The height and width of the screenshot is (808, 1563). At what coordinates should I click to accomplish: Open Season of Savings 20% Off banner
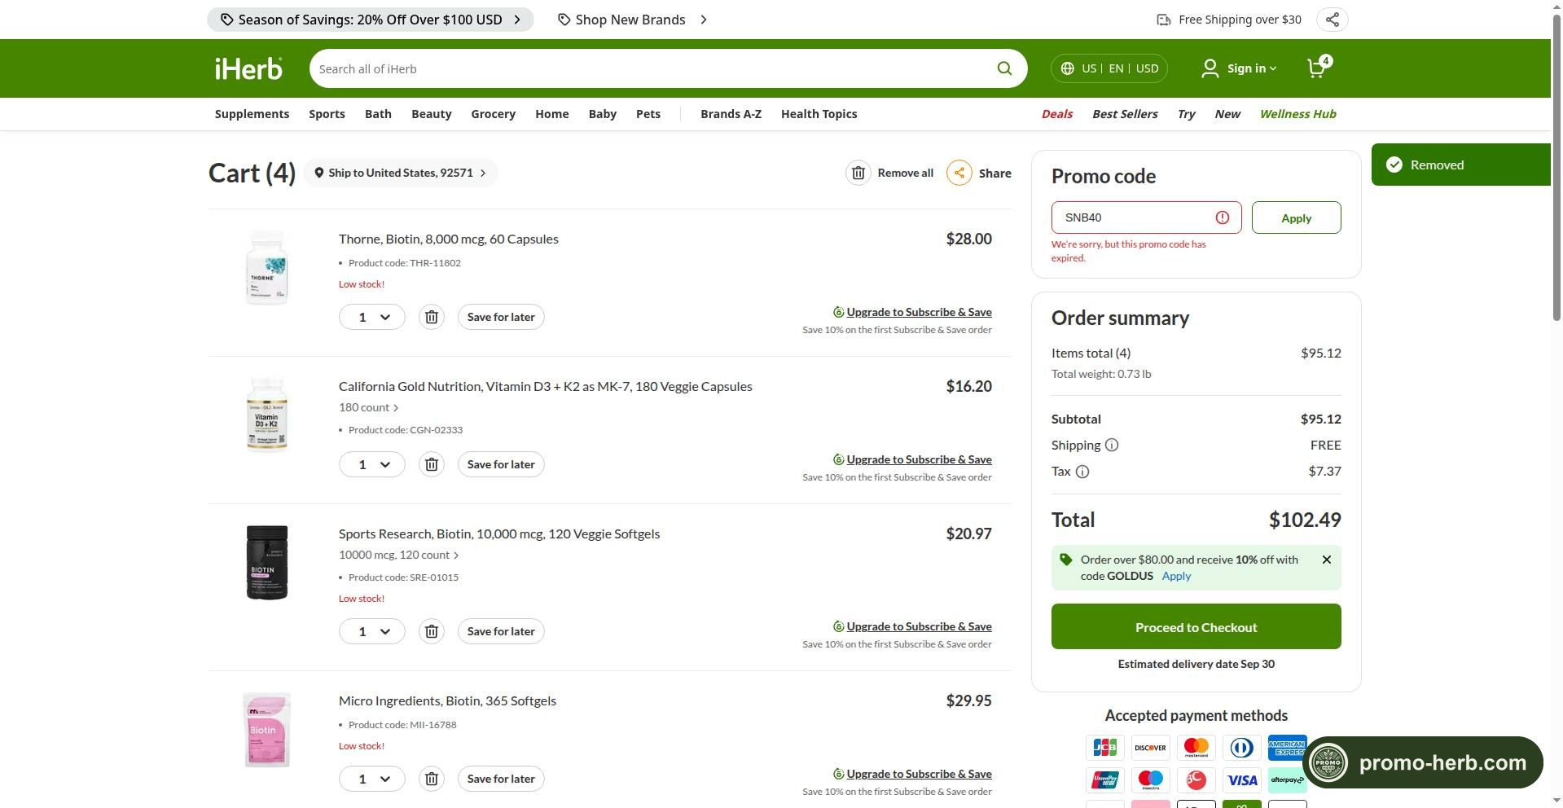pos(371,20)
